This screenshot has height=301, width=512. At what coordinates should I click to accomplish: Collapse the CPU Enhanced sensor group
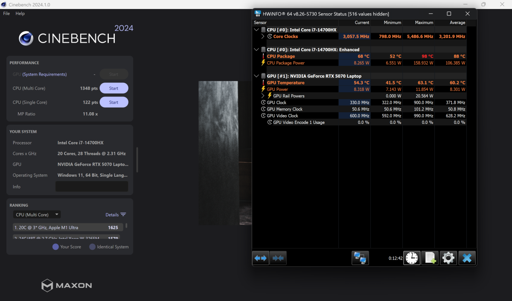point(256,50)
